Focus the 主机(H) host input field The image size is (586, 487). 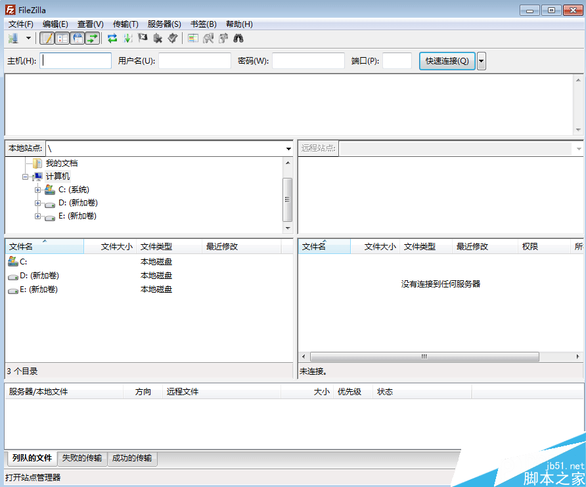click(x=76, y=60)
